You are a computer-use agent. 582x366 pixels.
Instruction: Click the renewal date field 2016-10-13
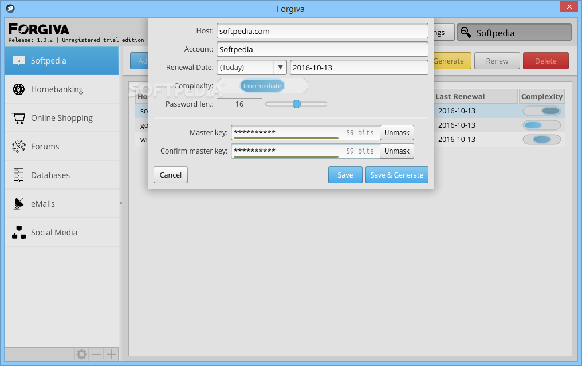[359, 68]
